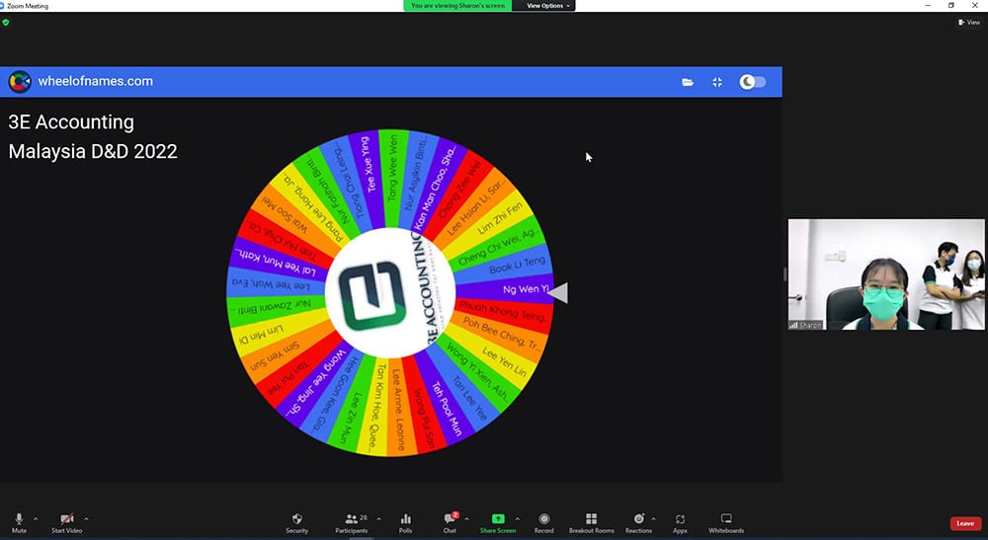Open the folder icon on wheelofnames bar
Viewport: 988px width, 540px height.
click(688, 82)
